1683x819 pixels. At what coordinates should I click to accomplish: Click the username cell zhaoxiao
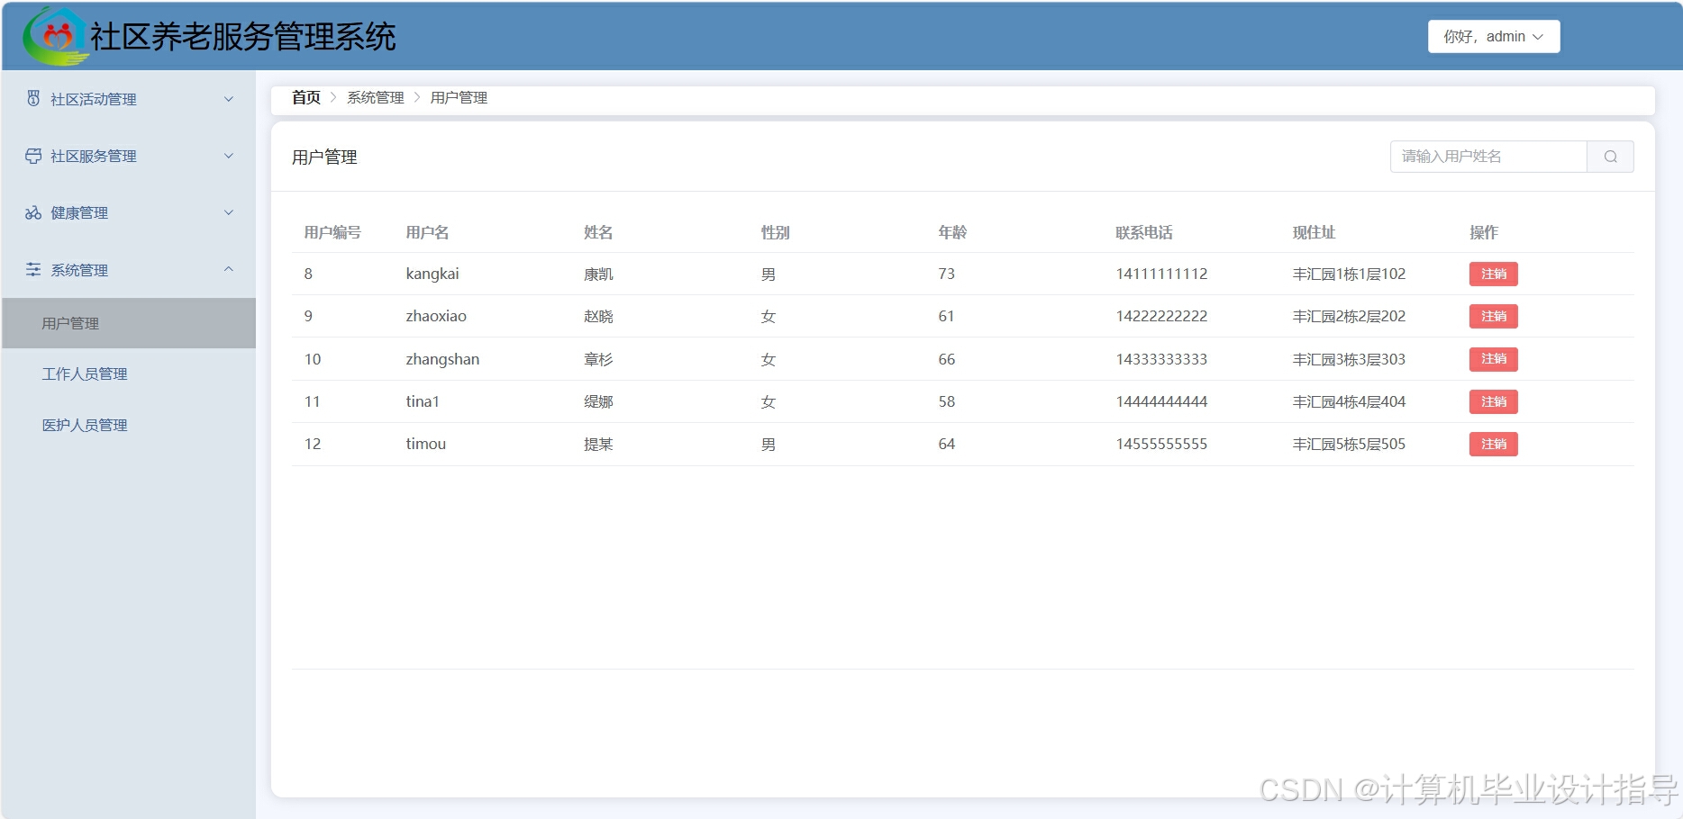[x=436, y=316]
